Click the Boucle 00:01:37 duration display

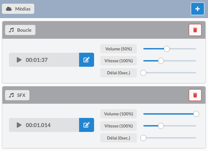(x=37, y=60)
